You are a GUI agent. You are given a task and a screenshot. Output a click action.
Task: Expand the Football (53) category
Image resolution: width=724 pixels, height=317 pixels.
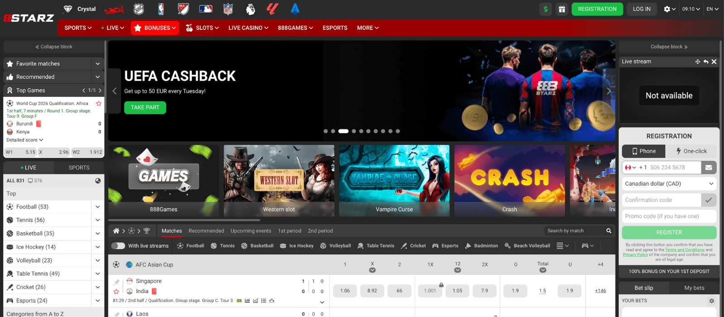click(98, 207)
